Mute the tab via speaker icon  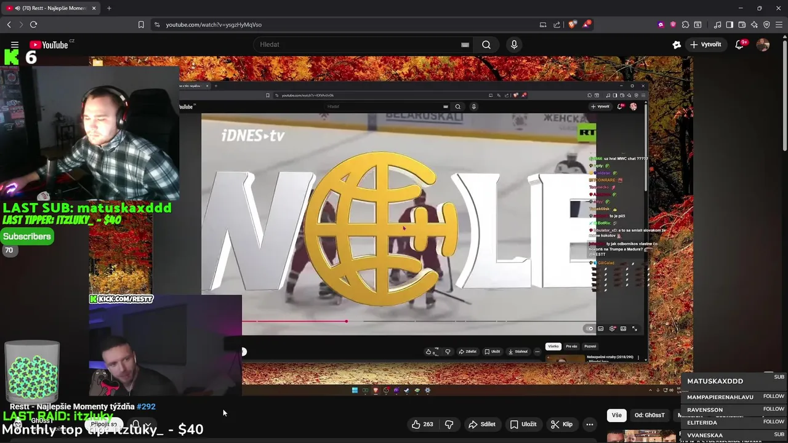[17, 8]
